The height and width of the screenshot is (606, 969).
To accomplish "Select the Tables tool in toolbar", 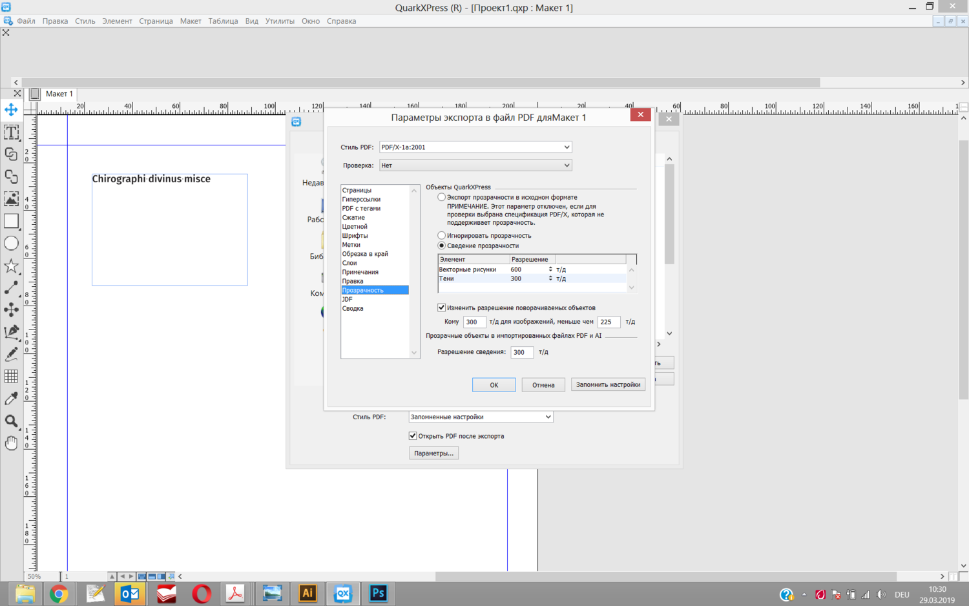I will (11, 376).
